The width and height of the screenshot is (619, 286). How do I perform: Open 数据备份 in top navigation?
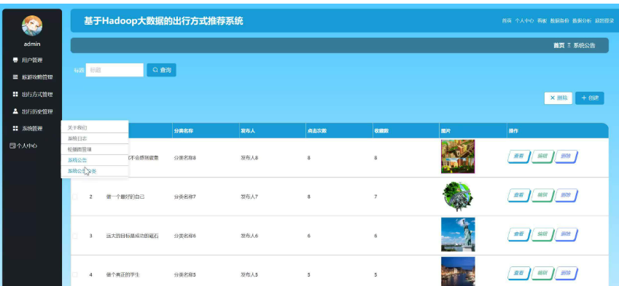pos(559,21)
